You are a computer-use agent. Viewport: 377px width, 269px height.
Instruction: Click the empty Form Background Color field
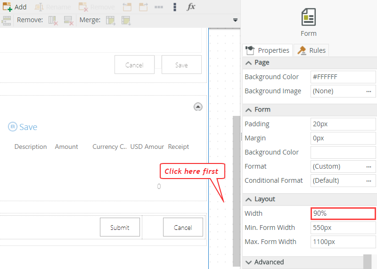[x=343, y=153]
